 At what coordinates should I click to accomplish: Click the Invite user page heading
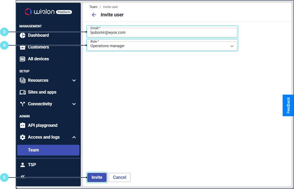coord(112,15)
